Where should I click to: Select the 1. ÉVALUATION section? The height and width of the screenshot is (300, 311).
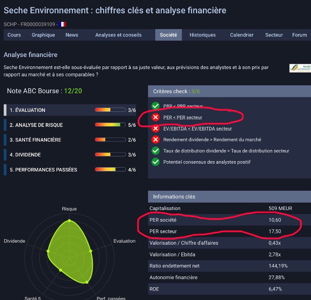click(x=70, y=110)
